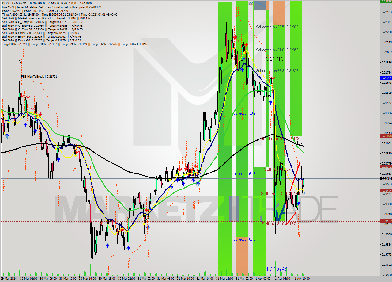
Task: Click the 0.21224 price axis label
Action: (x=387, y=123)
